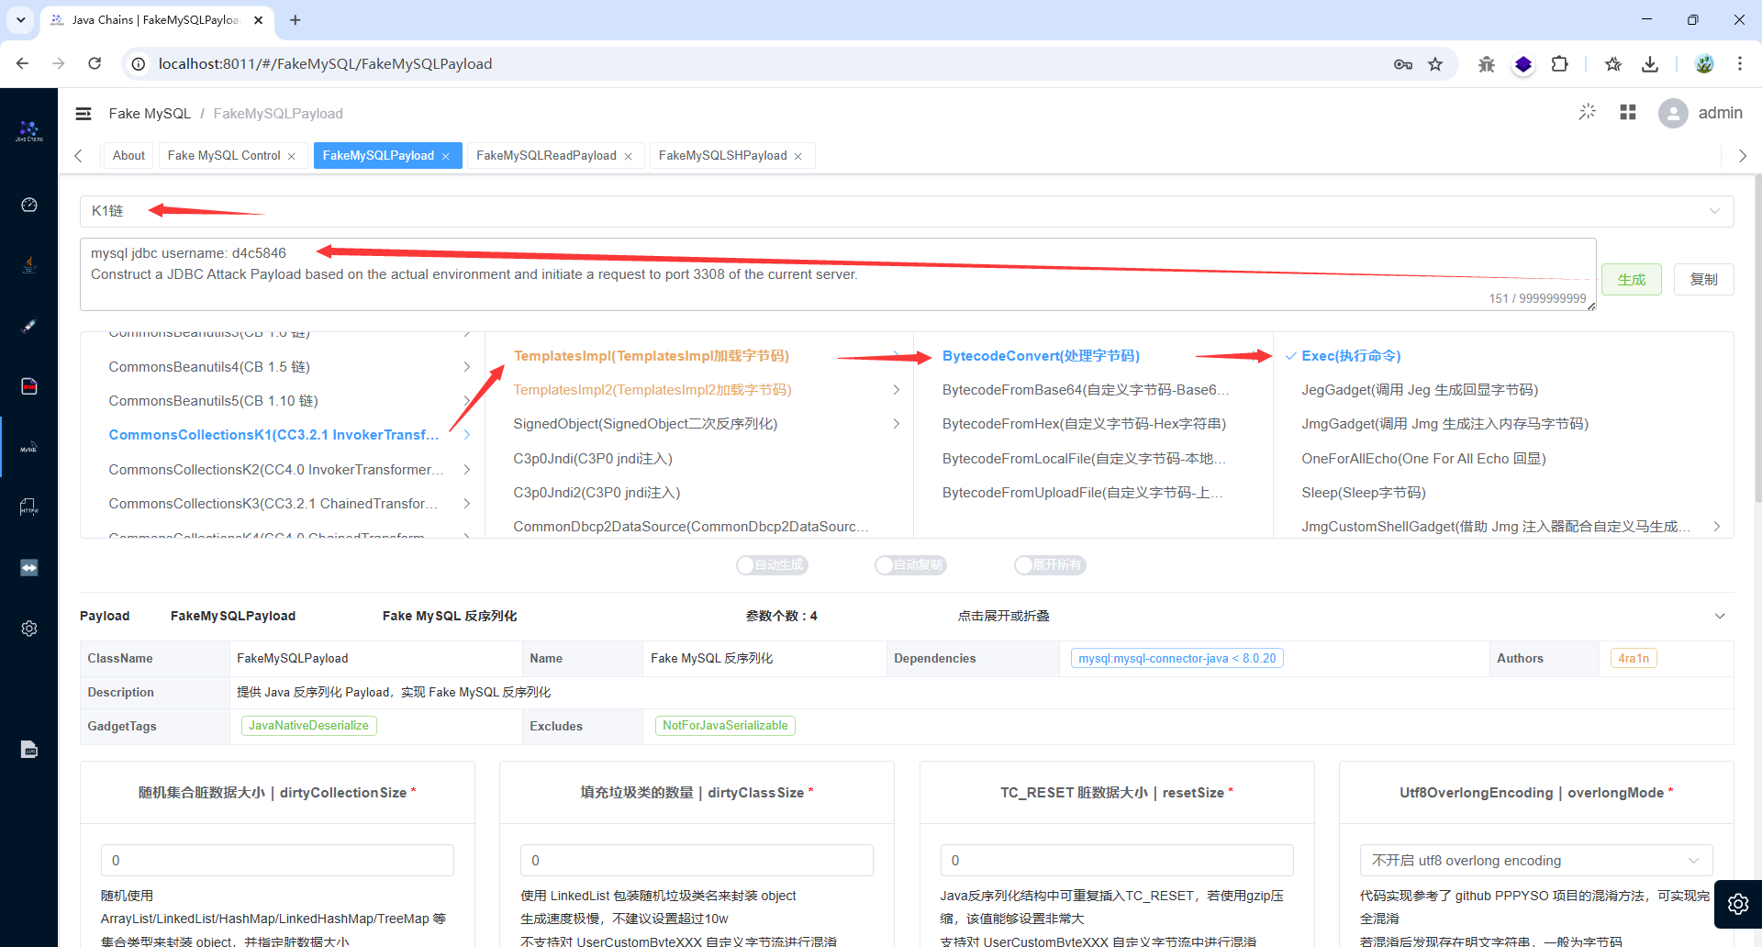Click the dirtyClassSize input field
1762x947 pixels.
coord(697,861)
